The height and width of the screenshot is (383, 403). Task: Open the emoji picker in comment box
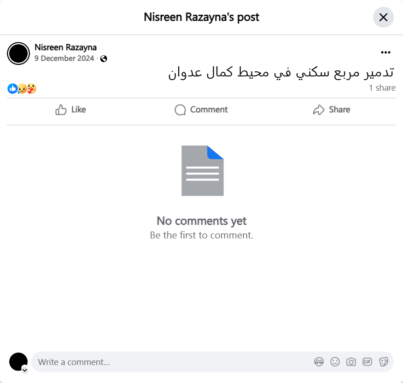[335, 362]
